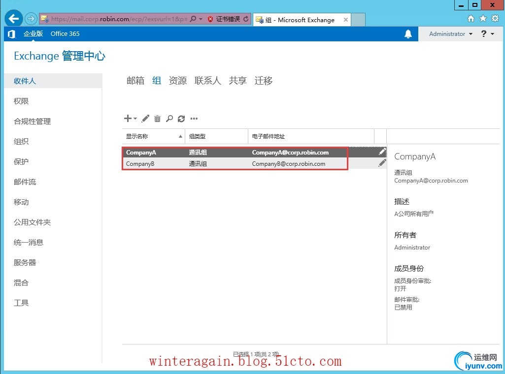The height and width of the screenshot is (374, 505).
Task: Expand the help menu dropdown arrow
Action: point(493,34)
